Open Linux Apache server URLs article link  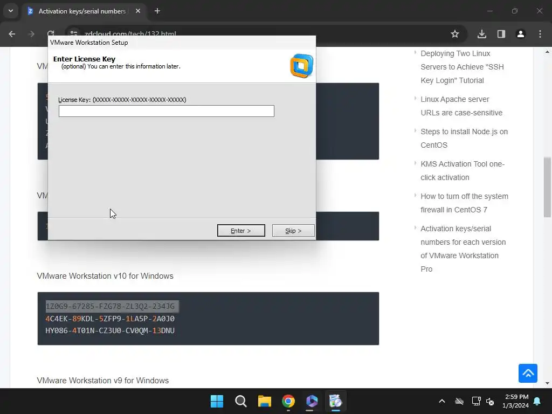[x=461, y=106]
